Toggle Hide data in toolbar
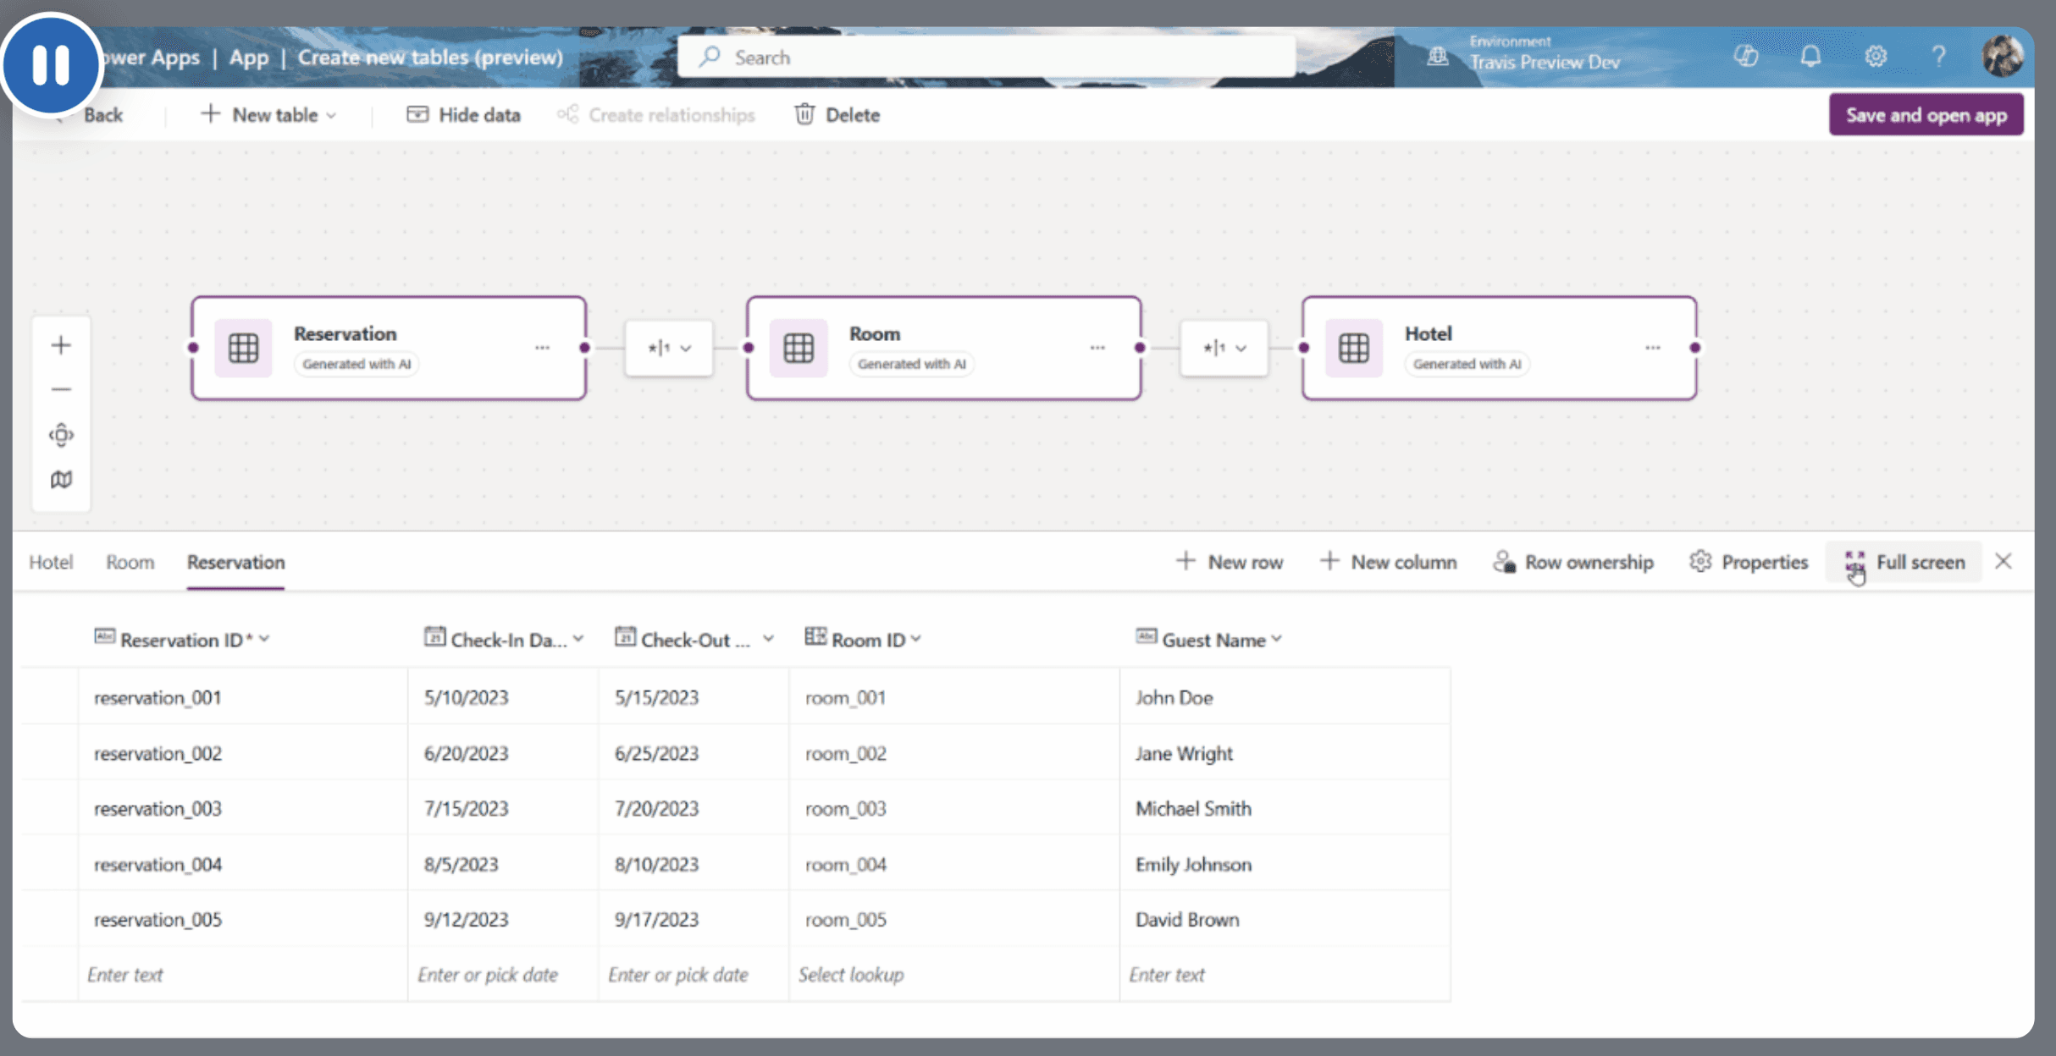The image size is (2056, 1056). tap(463, 115)
